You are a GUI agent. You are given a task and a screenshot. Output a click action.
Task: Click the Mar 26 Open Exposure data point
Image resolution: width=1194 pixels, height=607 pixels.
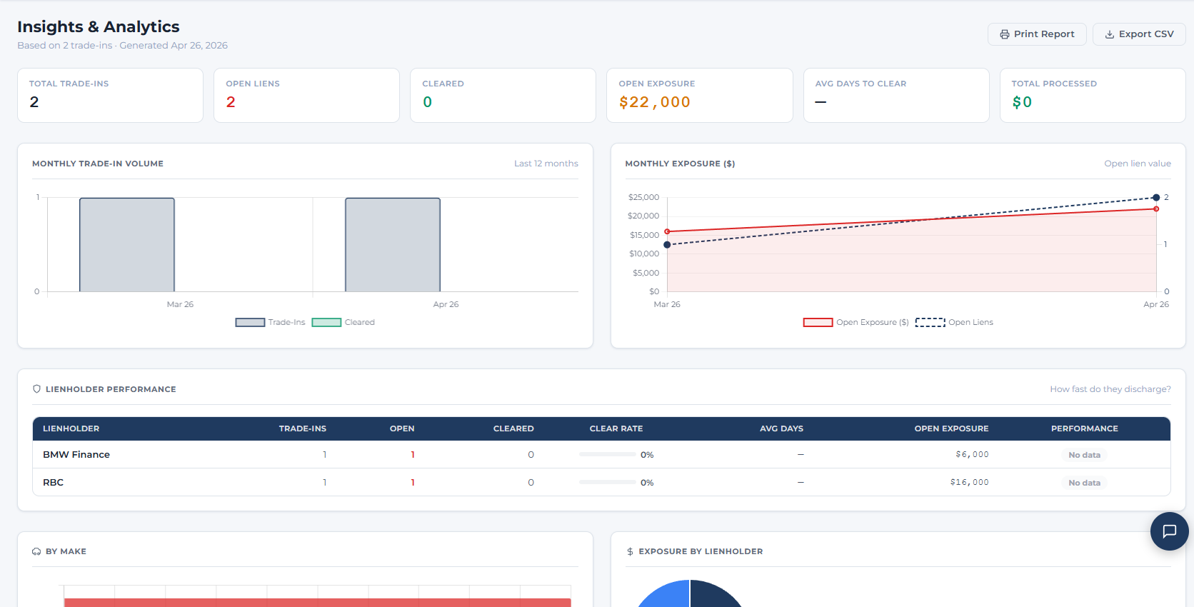(x=667, y=231)
